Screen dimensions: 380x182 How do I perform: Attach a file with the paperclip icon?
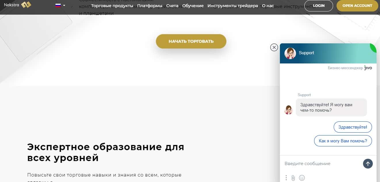[x=293, y=178]
